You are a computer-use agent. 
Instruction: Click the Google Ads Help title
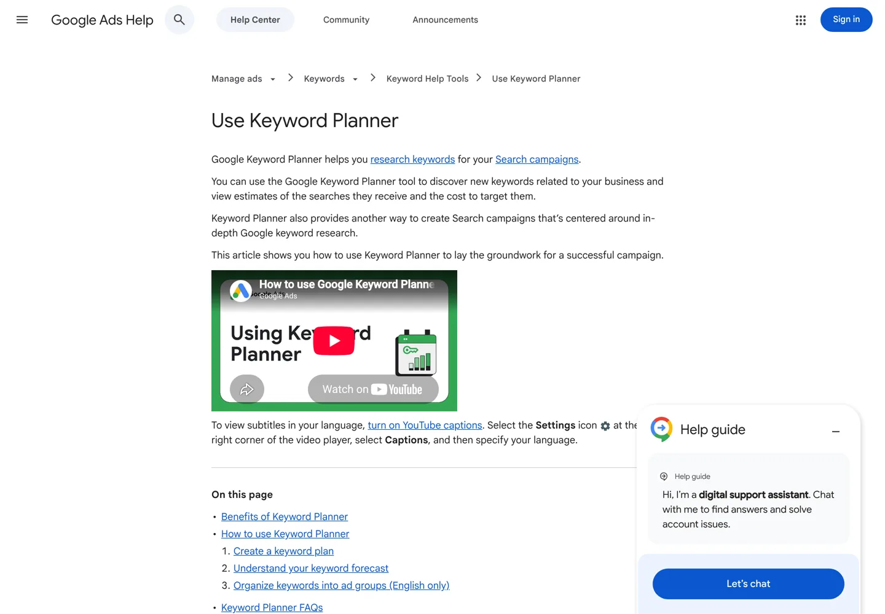click(102, 20)
